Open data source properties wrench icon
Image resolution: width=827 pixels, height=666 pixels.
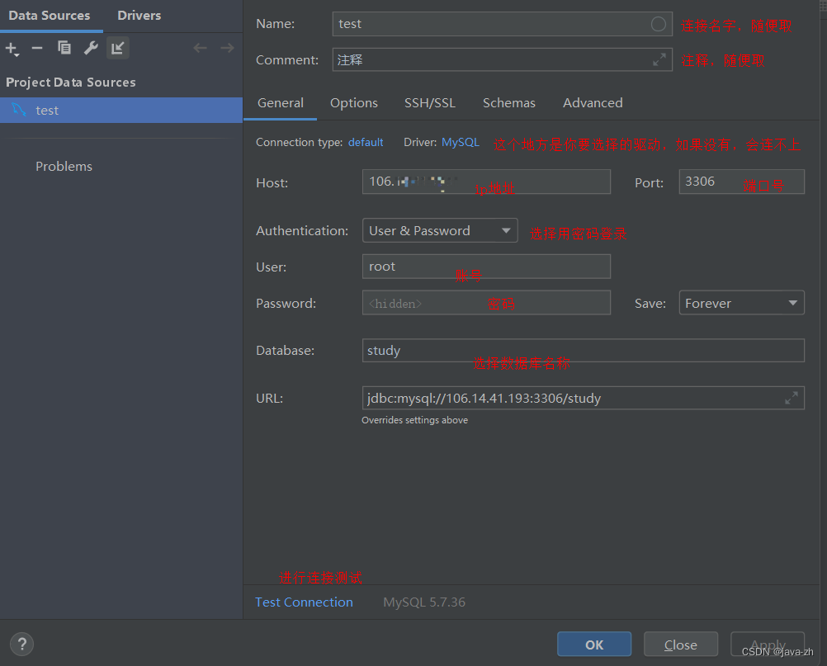pos(91,48)
